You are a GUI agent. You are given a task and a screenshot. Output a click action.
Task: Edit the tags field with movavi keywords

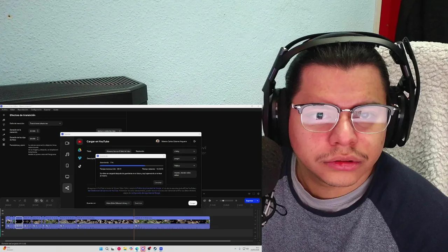tap(184, 174)
